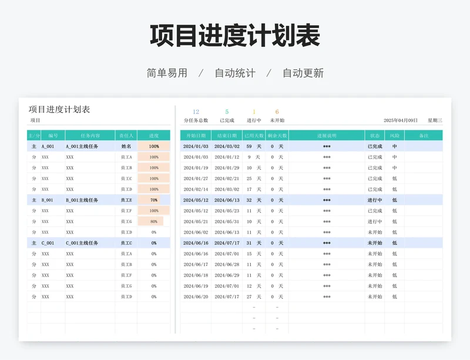
Task: Select the 开始日期 column header
Action: coord(196,136)
